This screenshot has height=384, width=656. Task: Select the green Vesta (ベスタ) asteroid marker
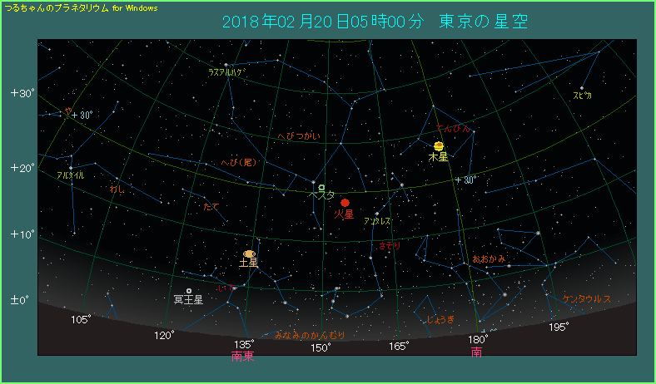point(321,188)
